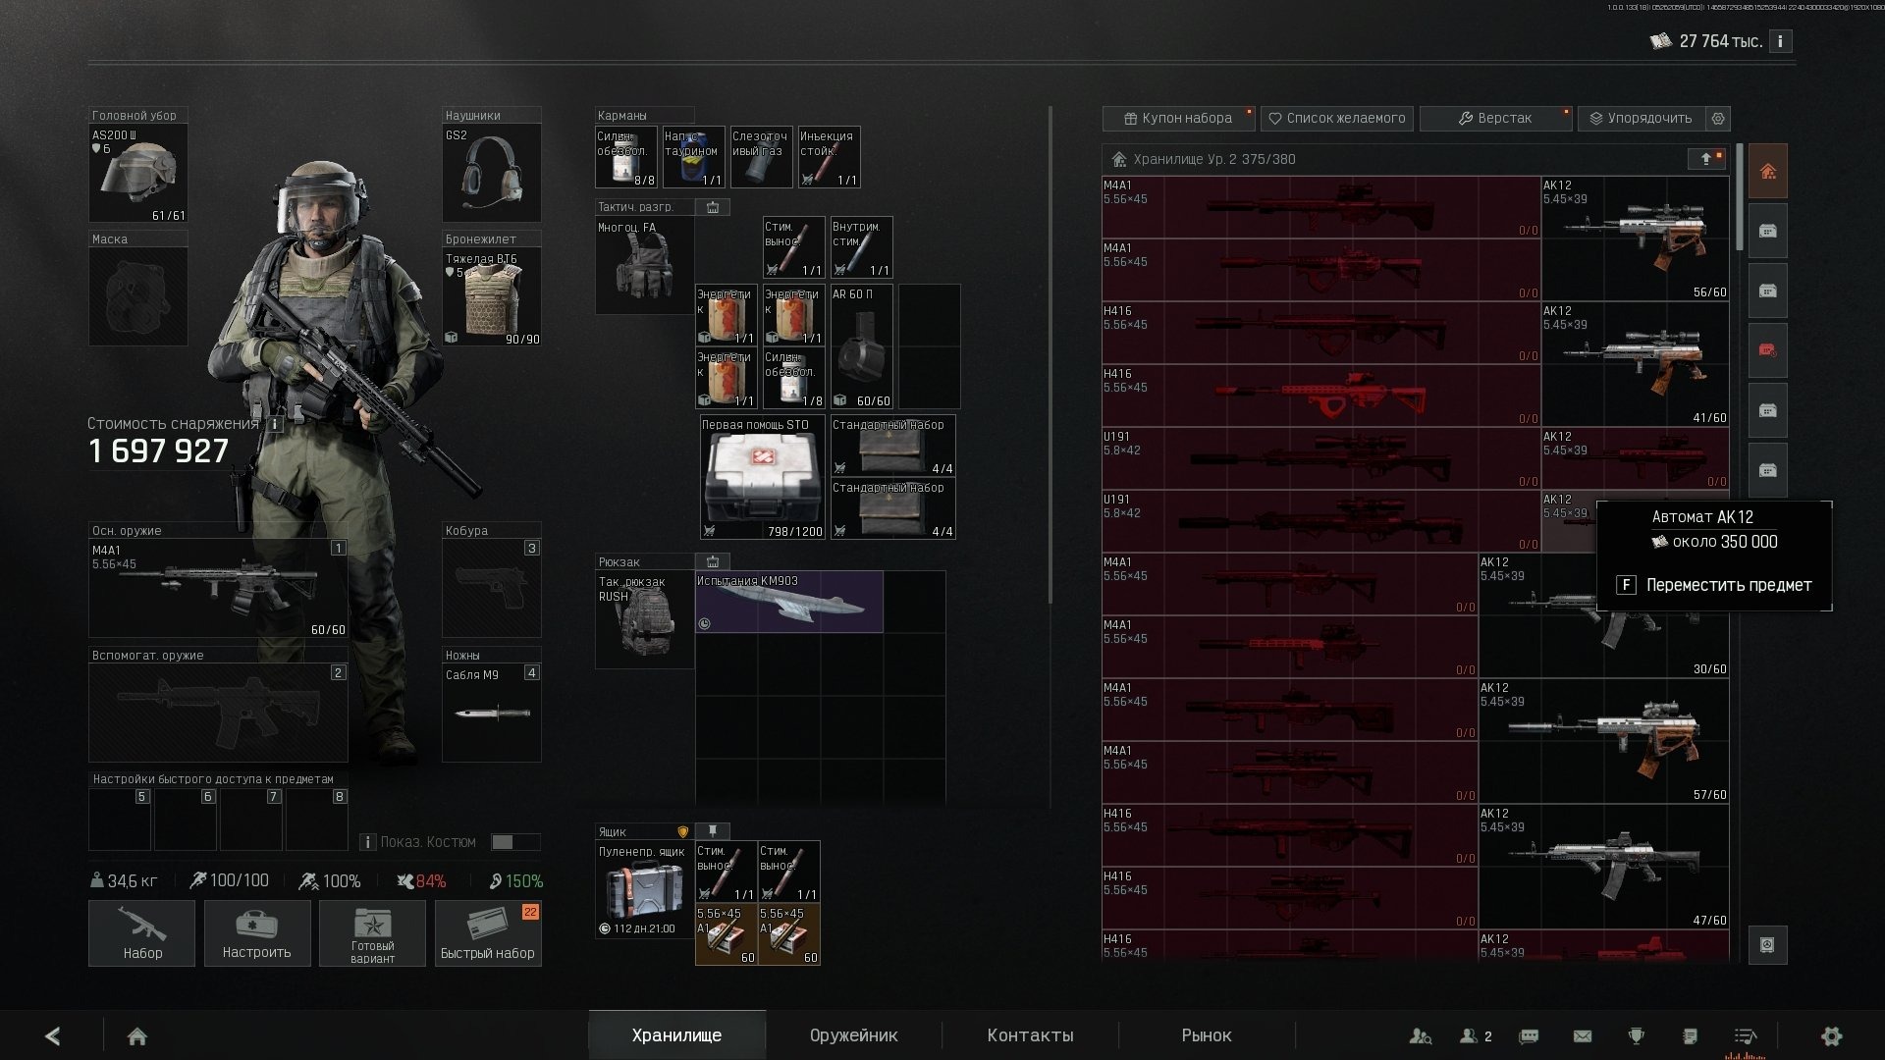The width and height of the screenshot is (1885, 1060).
Task: Select the GS2 headset item
Action: 492,173
